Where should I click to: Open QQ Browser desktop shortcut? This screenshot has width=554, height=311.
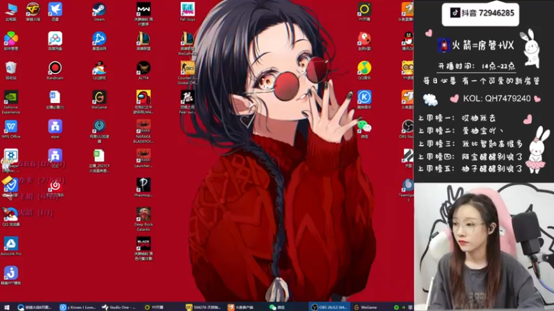[x=11, y=216]
